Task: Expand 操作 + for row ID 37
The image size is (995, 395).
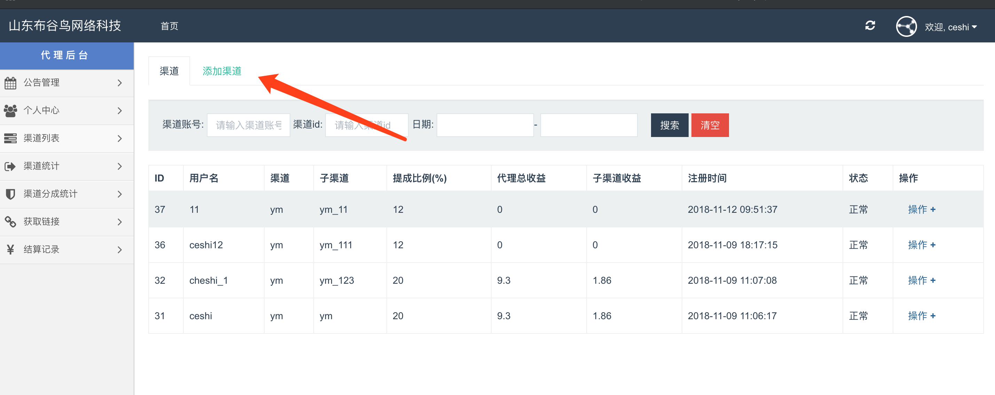Action: pyautogui.click(x=921, y=209)
